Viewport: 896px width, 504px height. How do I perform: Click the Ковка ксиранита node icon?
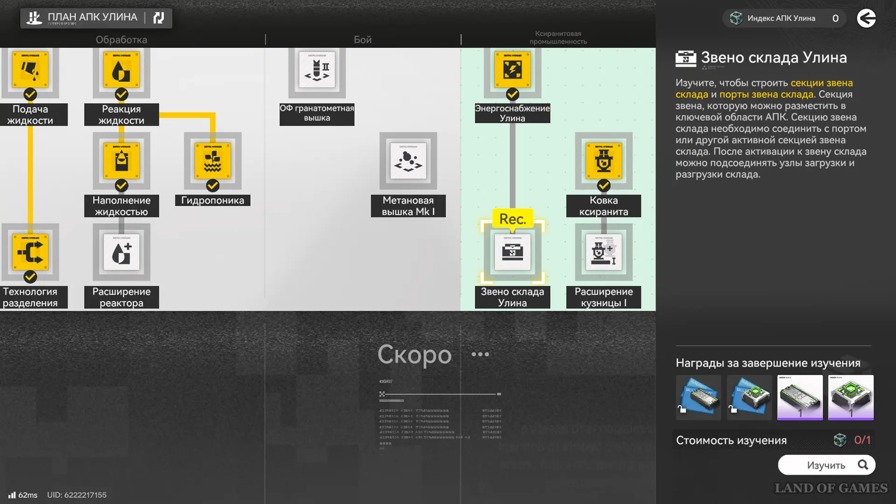604,161
